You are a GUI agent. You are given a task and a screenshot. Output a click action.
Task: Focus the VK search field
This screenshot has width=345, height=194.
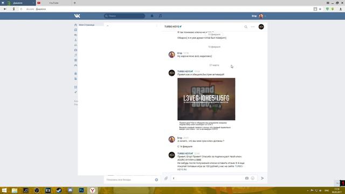125,16
